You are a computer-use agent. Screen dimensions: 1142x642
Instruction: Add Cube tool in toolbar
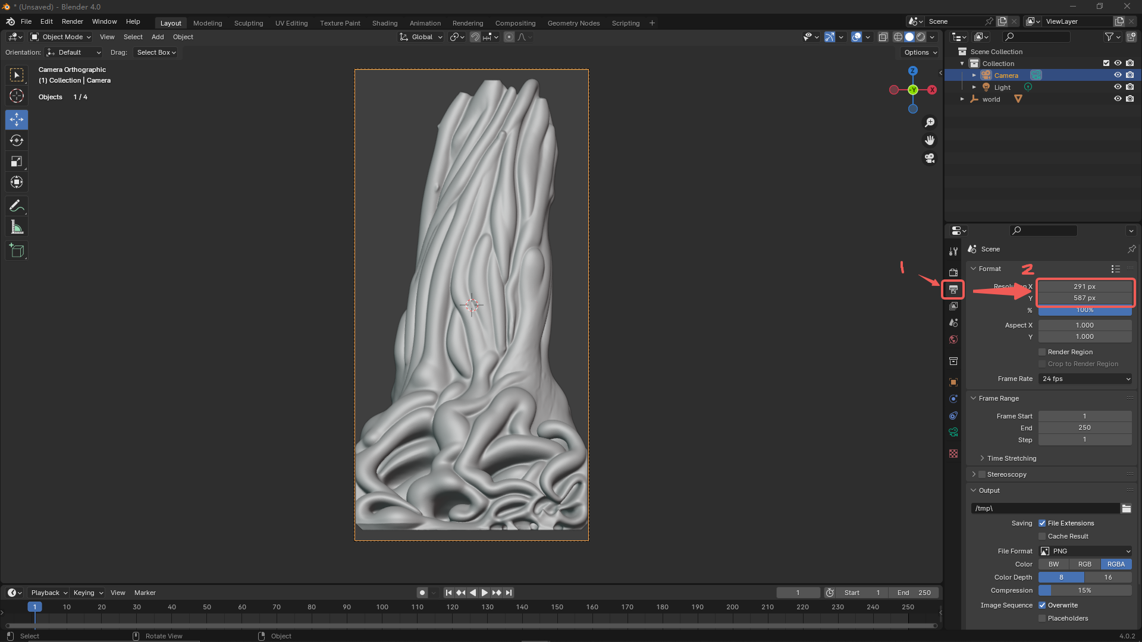click(x=17, y=251)
